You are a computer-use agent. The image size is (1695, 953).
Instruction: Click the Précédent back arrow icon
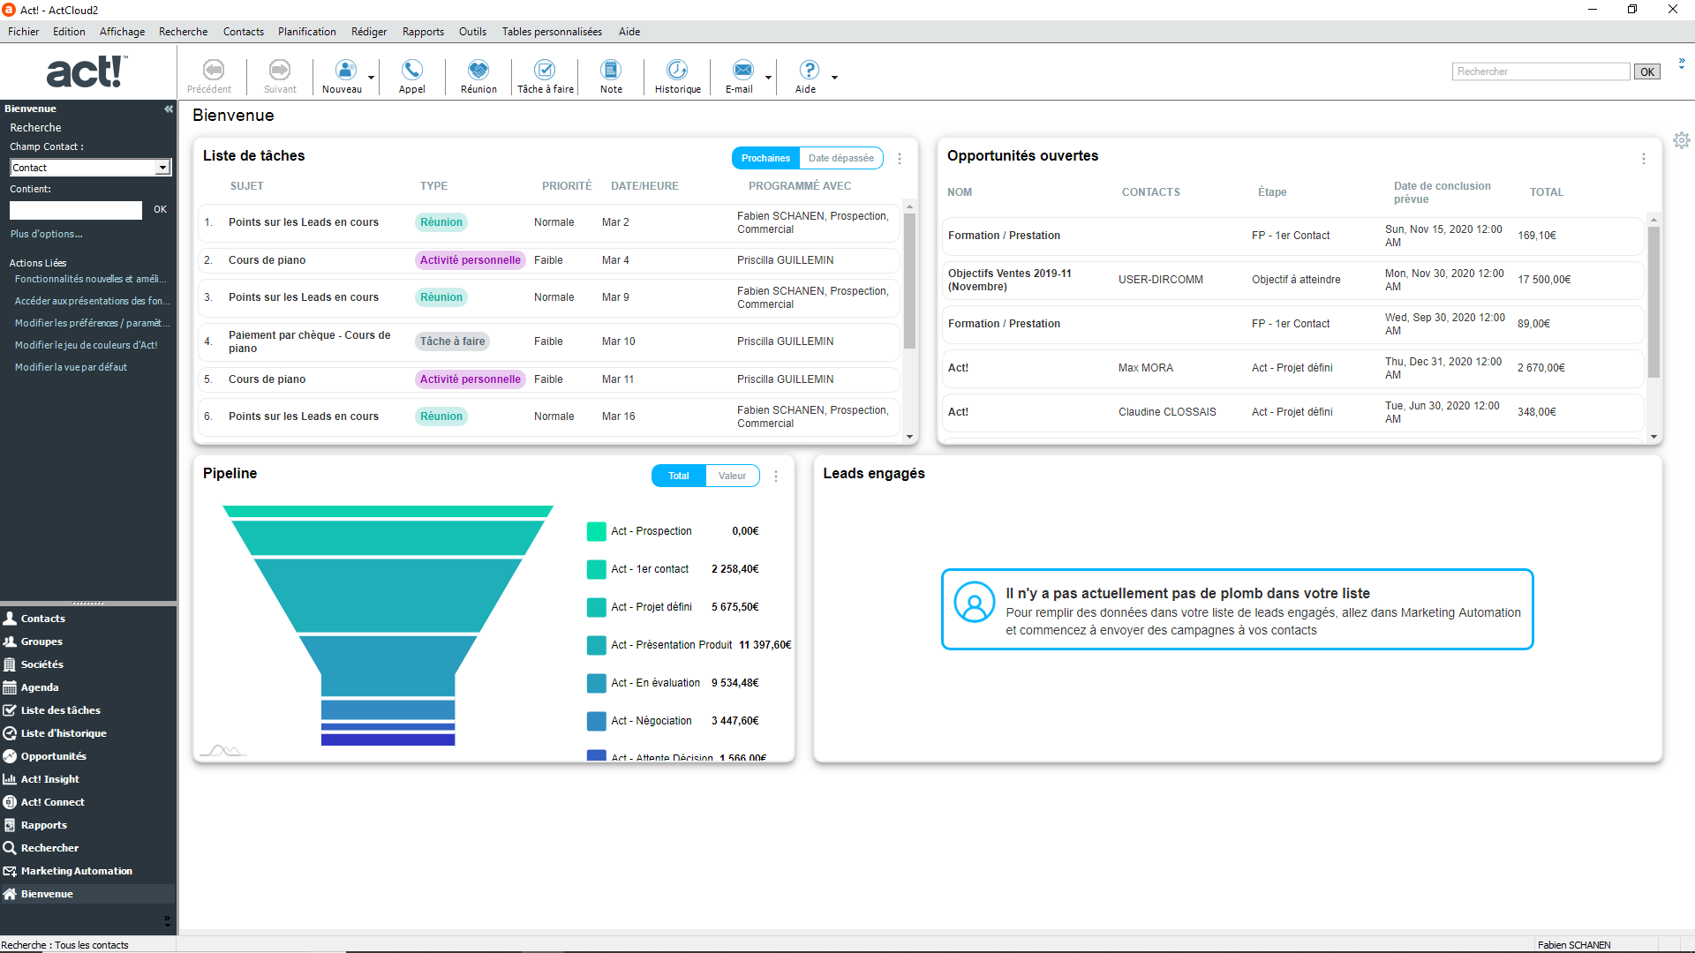[x=213, y=70]
